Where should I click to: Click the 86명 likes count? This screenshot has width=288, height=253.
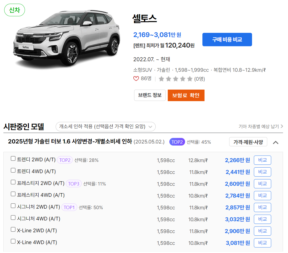tap(146, 79)
